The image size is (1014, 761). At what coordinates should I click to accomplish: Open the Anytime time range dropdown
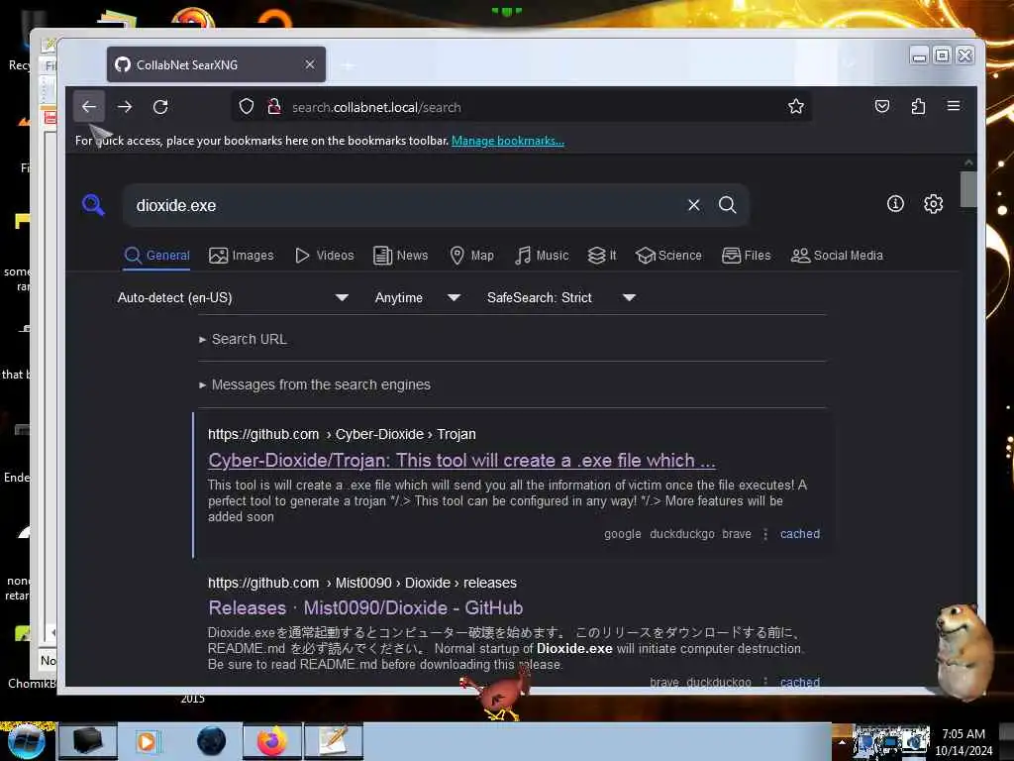pyautogui.click(x=418, y=297)
